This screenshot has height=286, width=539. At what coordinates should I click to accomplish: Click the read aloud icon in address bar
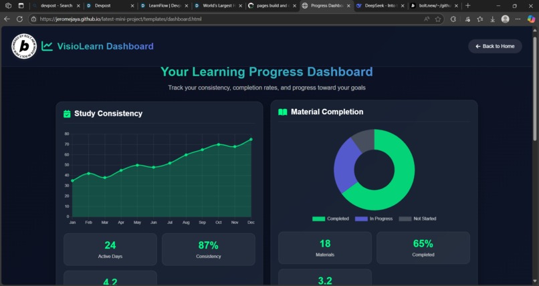click(x=427, y=19)
